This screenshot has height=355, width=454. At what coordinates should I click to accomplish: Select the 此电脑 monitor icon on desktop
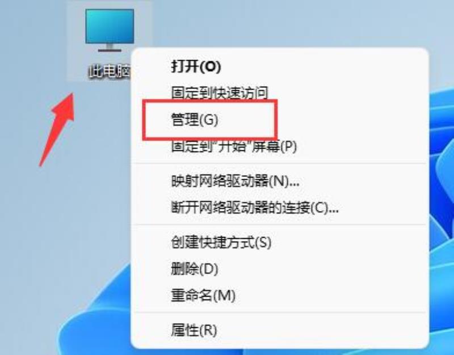point(110,31)
